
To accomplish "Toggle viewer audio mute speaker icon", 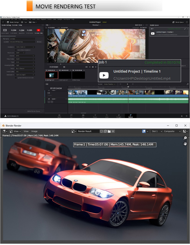I will click(64, 67).
